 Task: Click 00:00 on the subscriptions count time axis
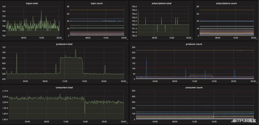(x=253, y=38)
